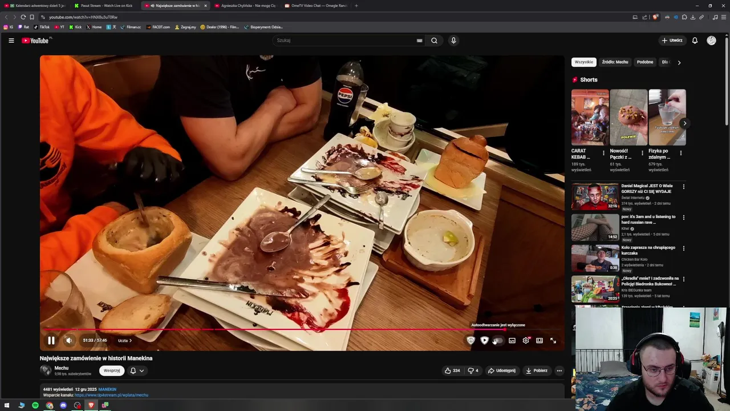The width and height of the screenshot is (730, 411).
Task: Toggle the autoplay switch in player
Action: [497, 340]
